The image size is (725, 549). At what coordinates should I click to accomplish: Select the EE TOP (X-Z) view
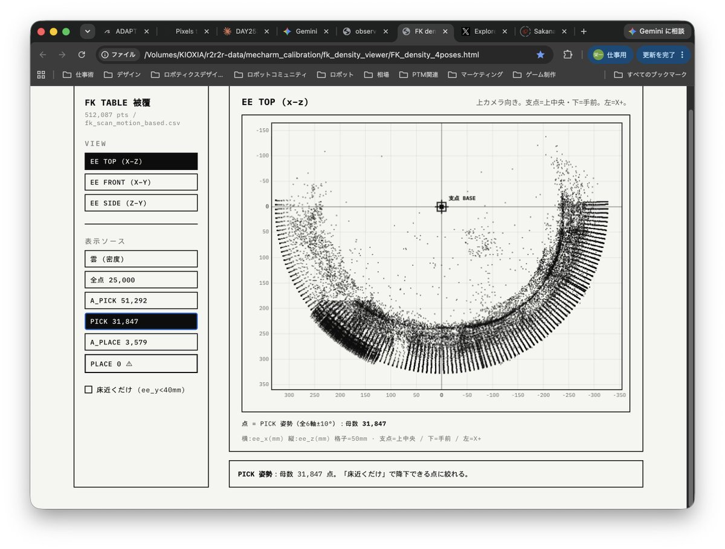141,161
